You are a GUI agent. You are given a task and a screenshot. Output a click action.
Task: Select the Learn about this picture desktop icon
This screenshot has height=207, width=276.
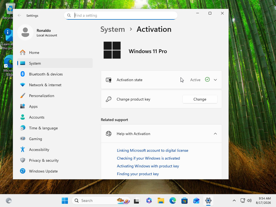pos(7,39)
